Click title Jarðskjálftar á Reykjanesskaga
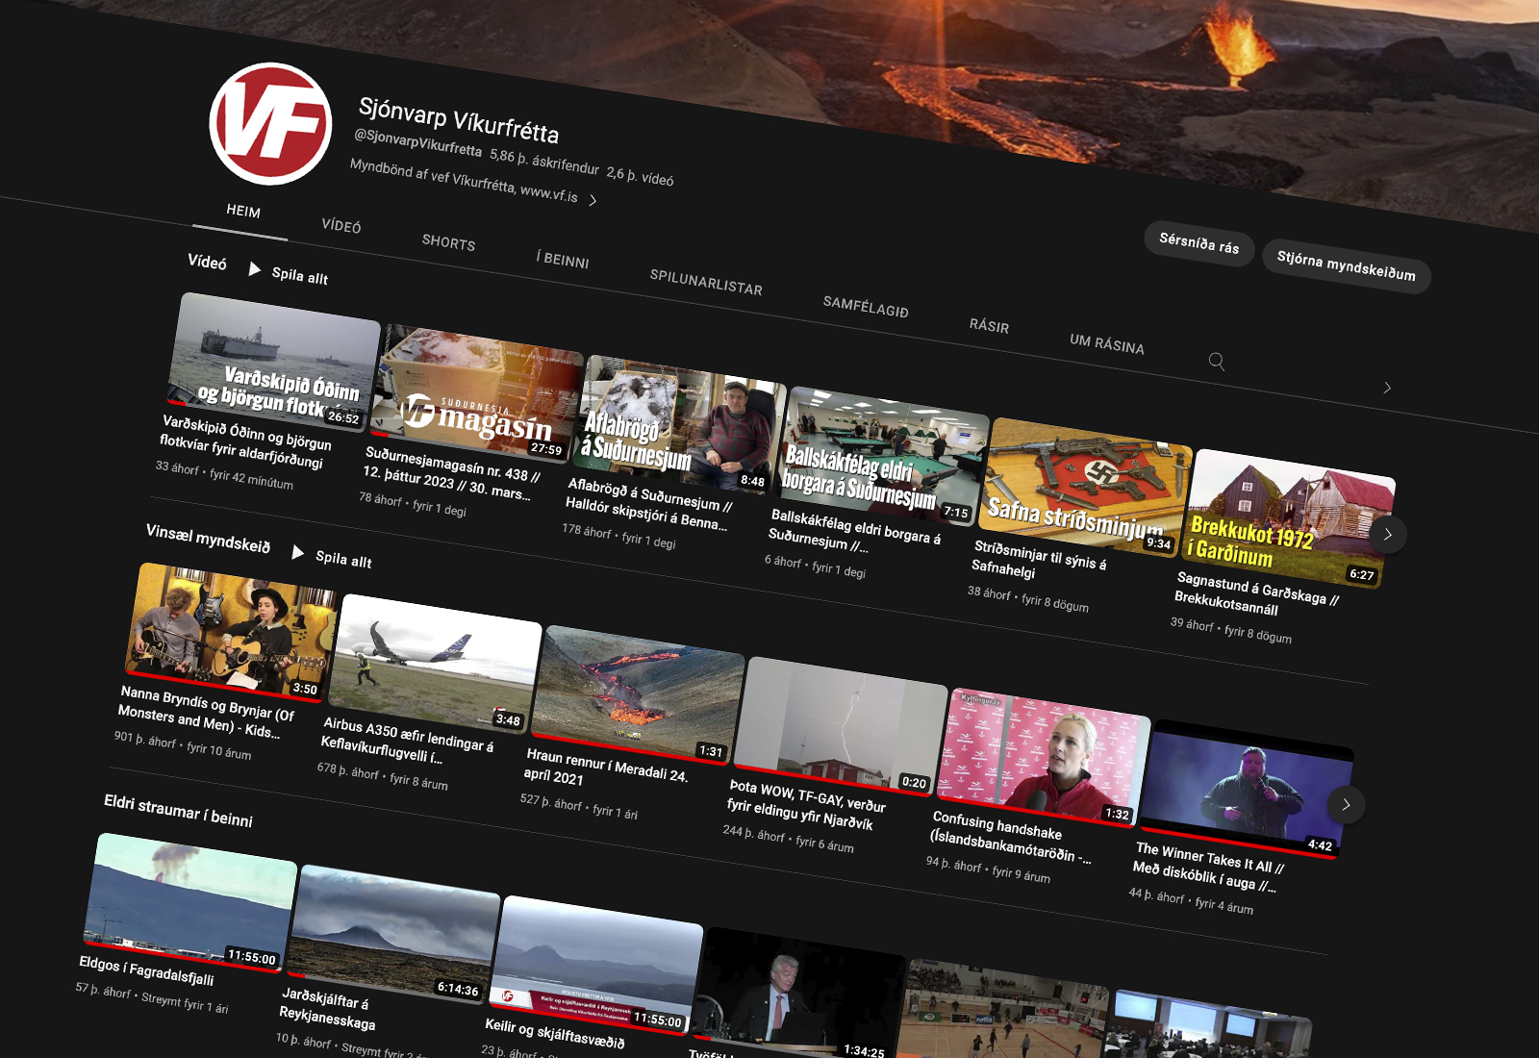Viewport: 1539px width, 1058px height. 327,1008
